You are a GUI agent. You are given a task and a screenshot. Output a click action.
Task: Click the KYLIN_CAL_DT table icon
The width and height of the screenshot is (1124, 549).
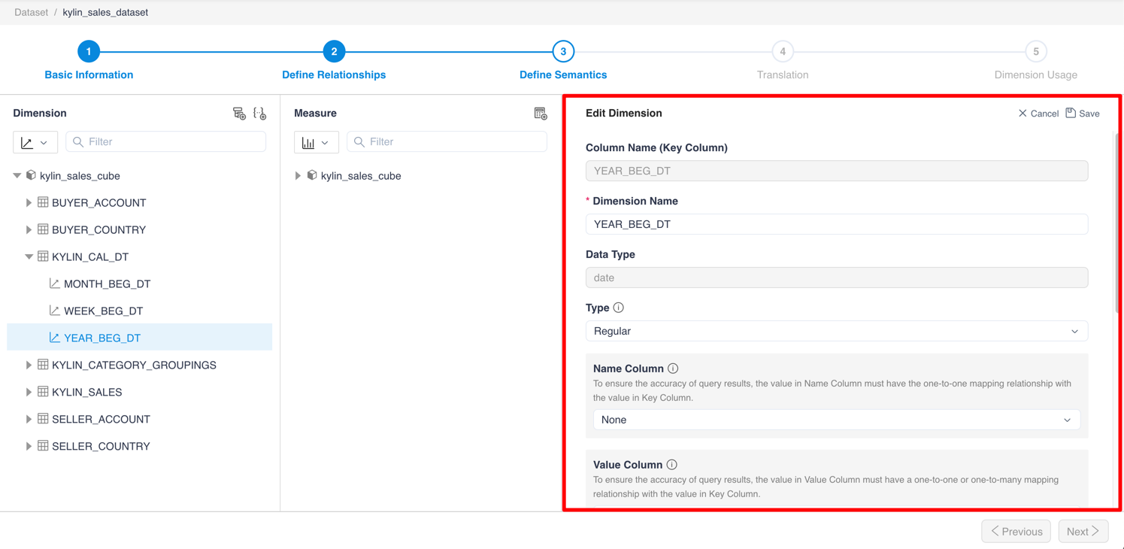(43, 256)
